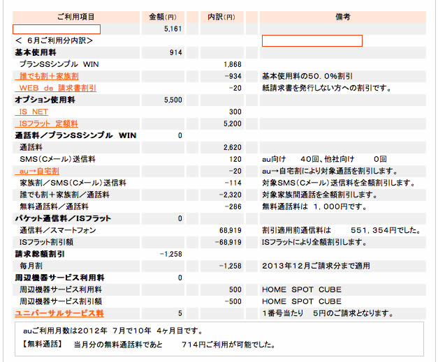Click the total amount 5,161
This screenshot has height=362, width=438.
173,29
